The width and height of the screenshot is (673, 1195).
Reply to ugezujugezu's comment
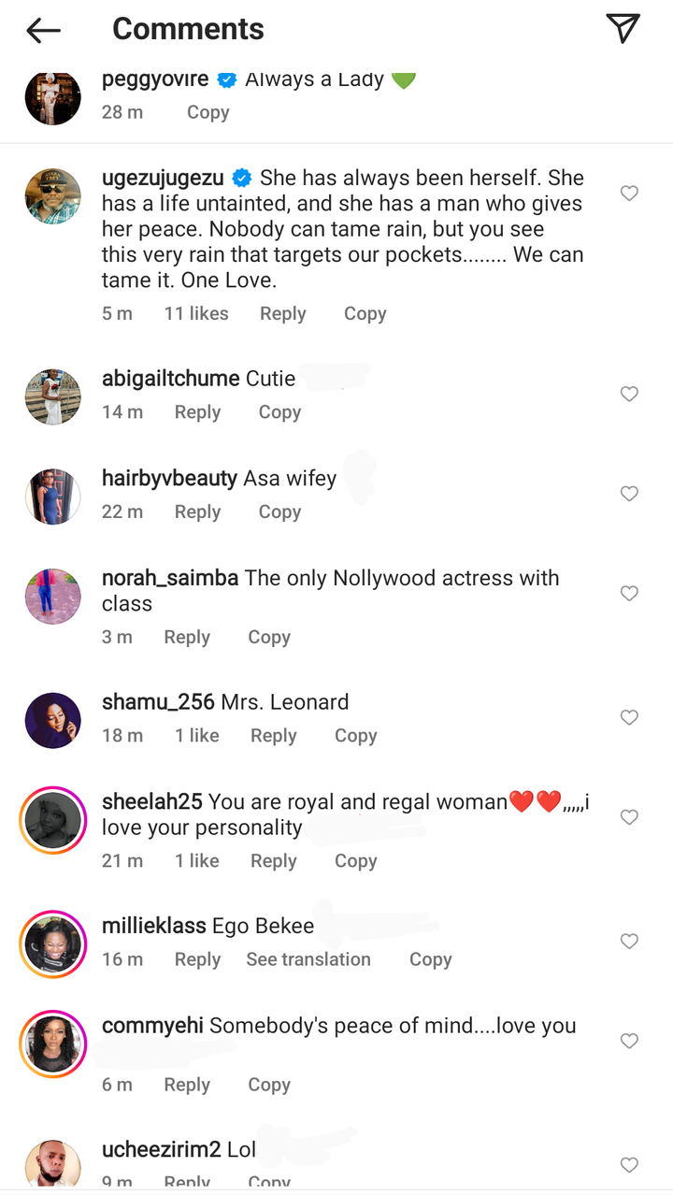pyautogui.click(x=282, y=314)
